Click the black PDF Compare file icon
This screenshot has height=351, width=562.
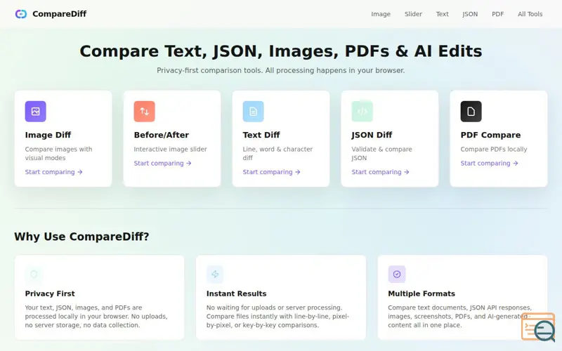(x=471, y=112)
